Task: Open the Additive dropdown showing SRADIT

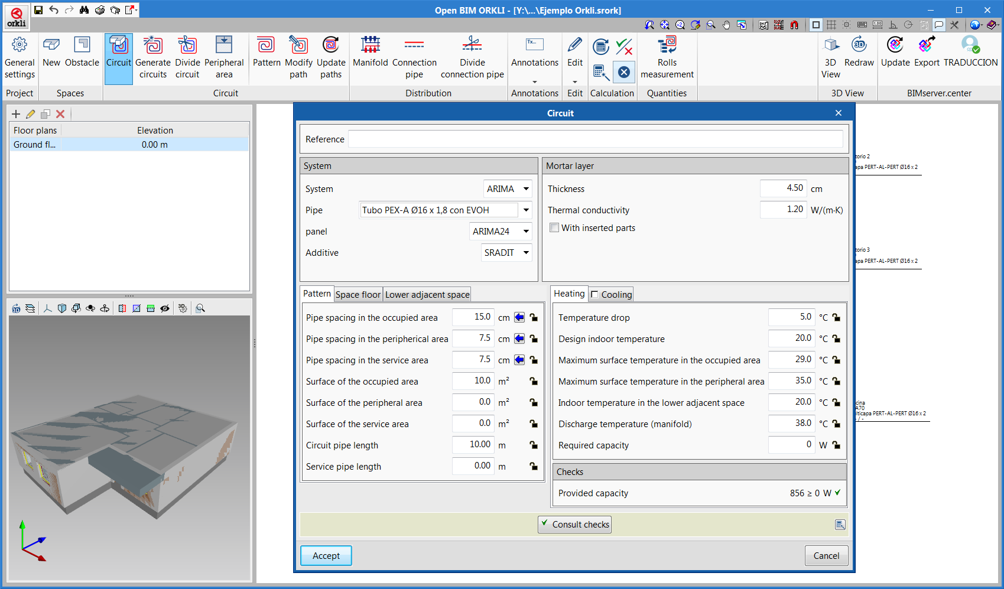Action: [x=506, y=252]
